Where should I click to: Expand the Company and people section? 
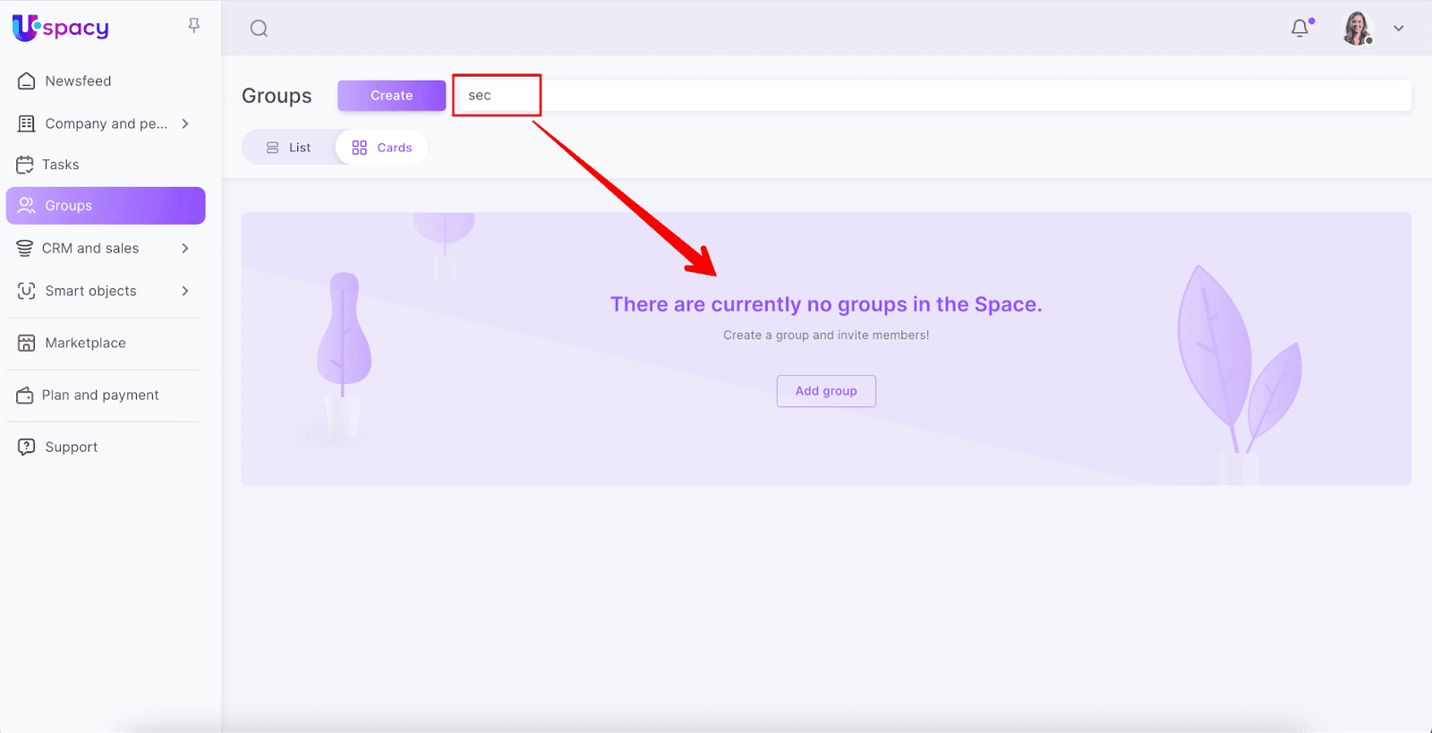pyautogui.click(x=185, y=124)
